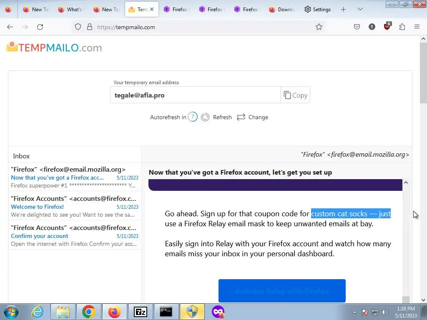The width and height of the screenshot is (427, 320).
Task: Switch to the second purple Firefox tab
Action: pyautogui.click(x=211, y=9)
